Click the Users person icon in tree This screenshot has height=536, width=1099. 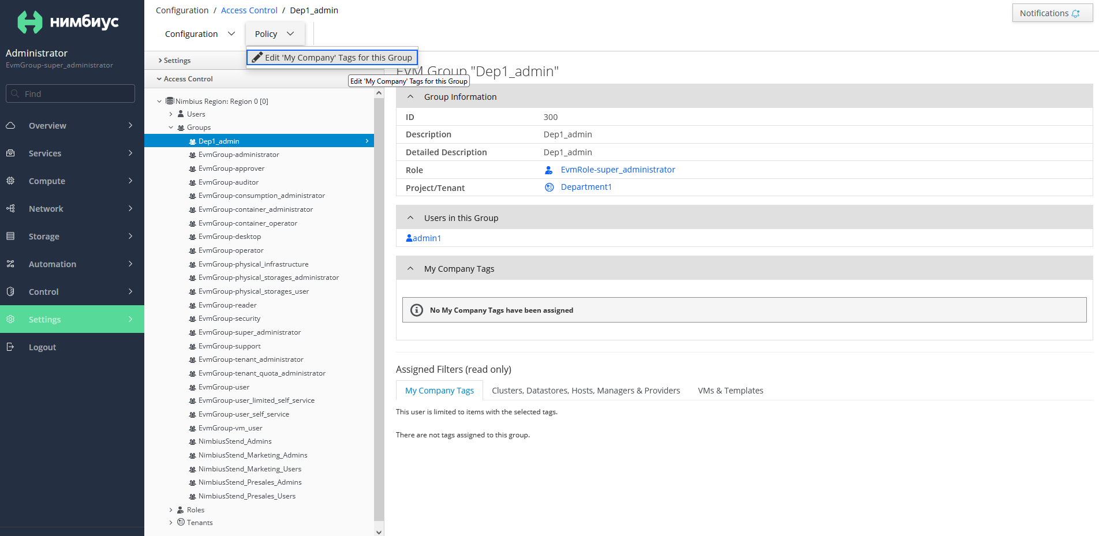pos(181,114)
